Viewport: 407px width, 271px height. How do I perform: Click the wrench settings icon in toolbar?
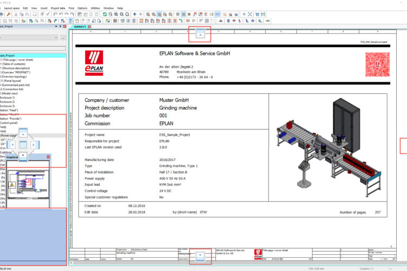tap(9, 14)
